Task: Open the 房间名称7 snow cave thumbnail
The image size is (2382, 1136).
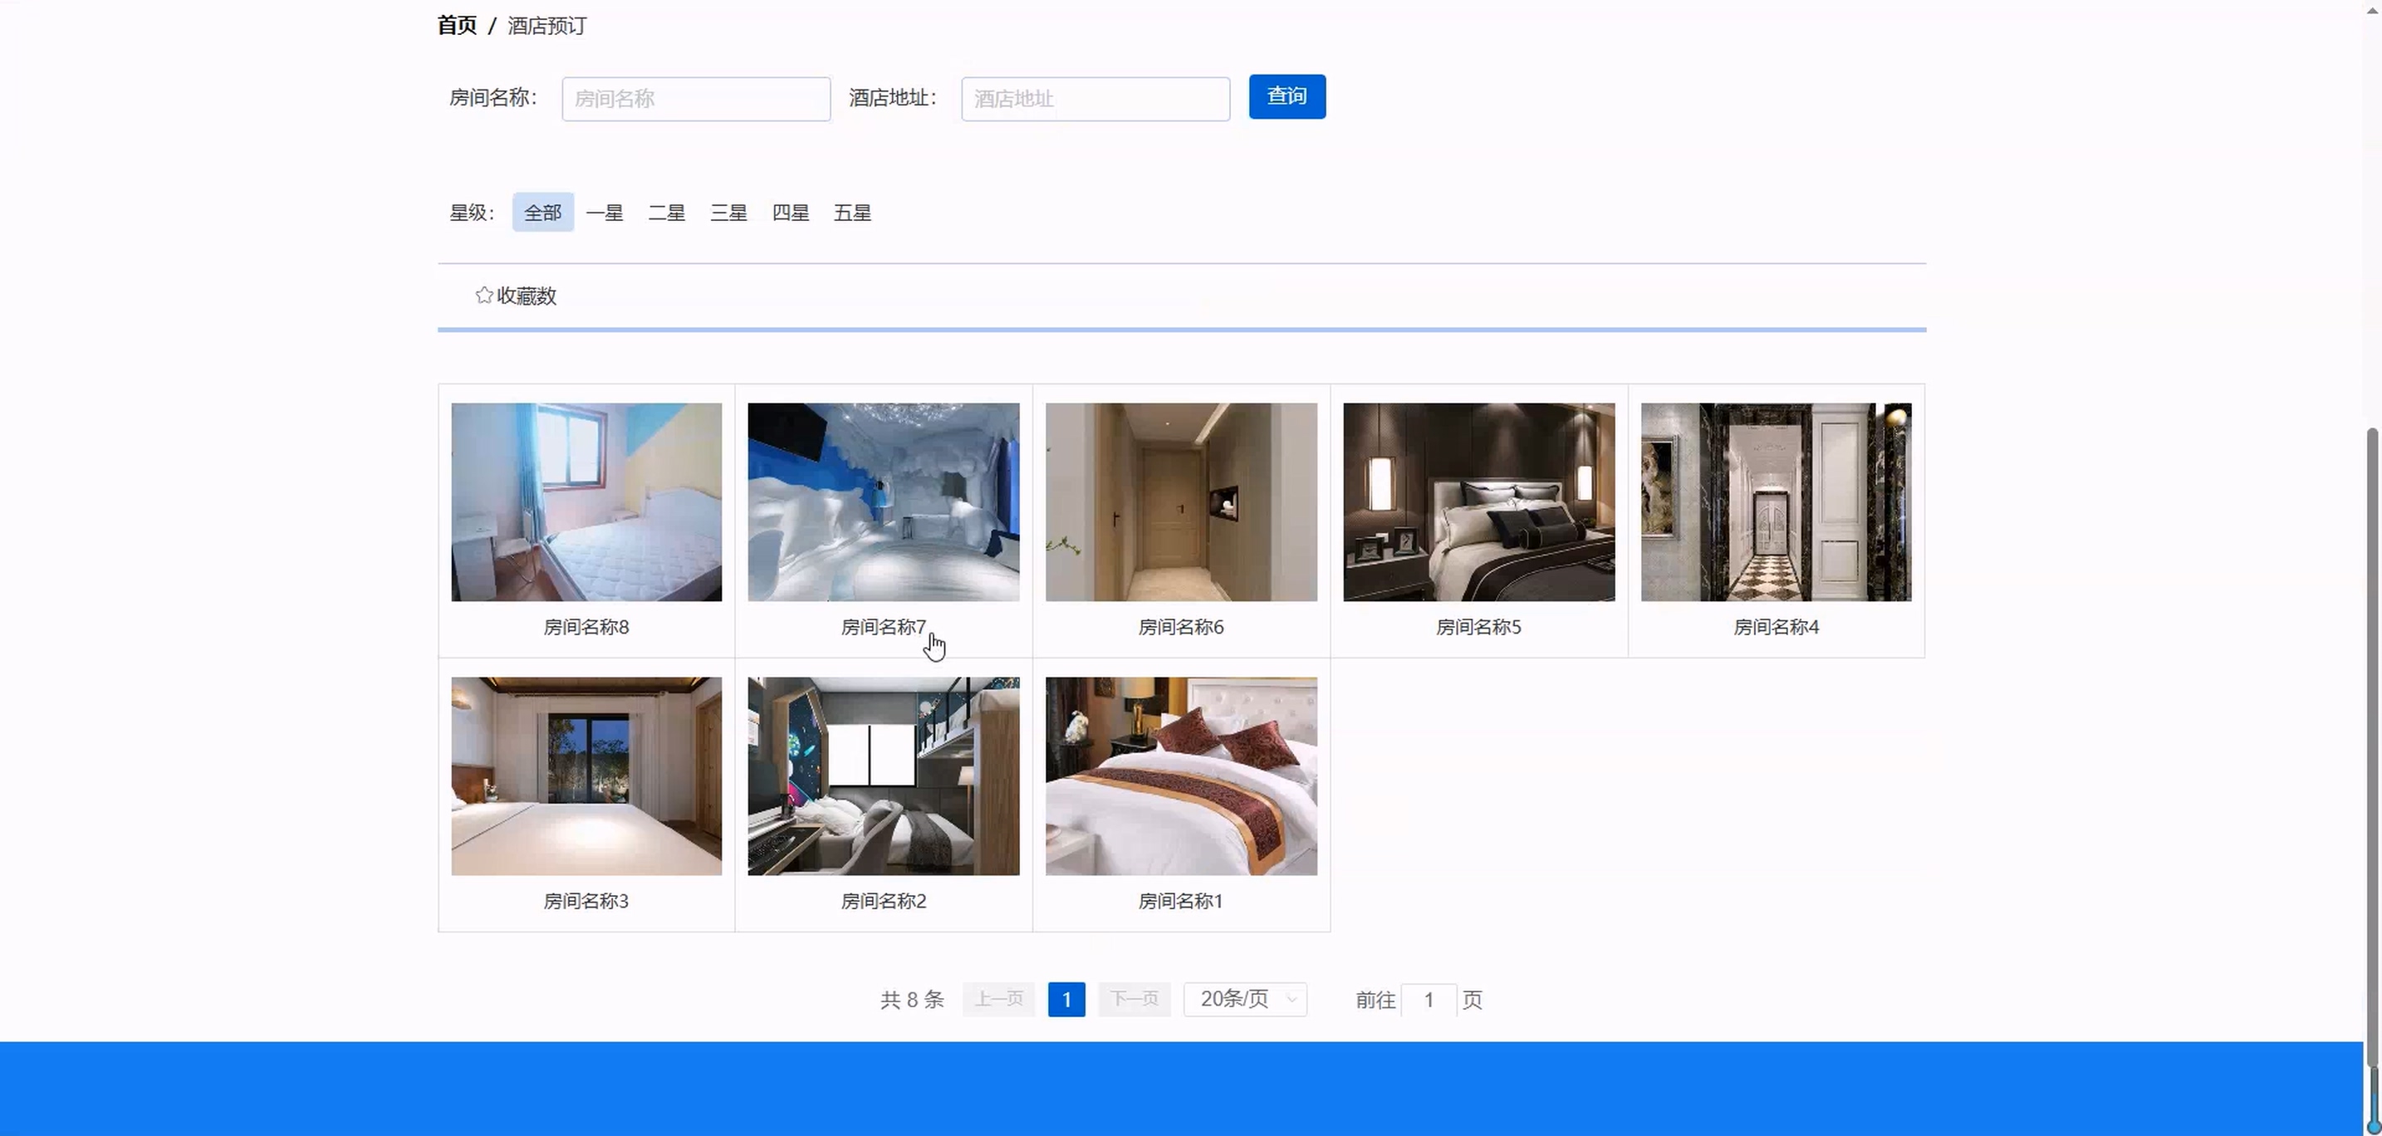Action: point(883,502)
